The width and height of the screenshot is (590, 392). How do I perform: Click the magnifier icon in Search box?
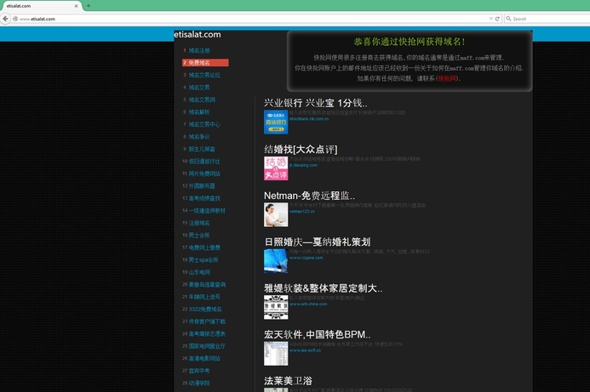508,19
